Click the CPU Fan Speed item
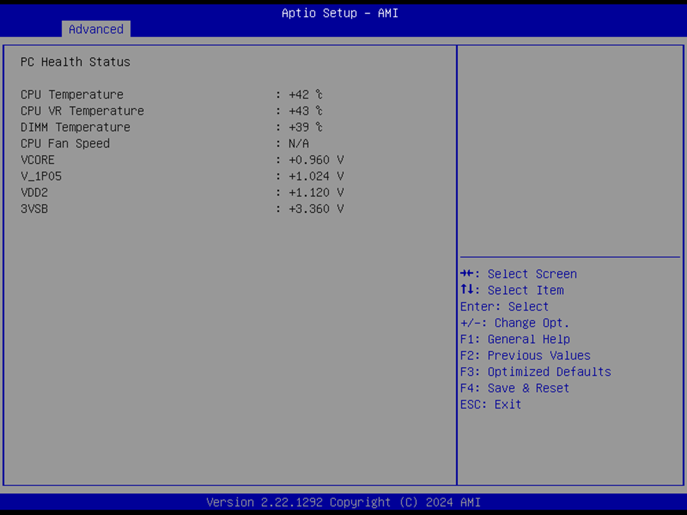687x515 pixels. pos(65,143)
